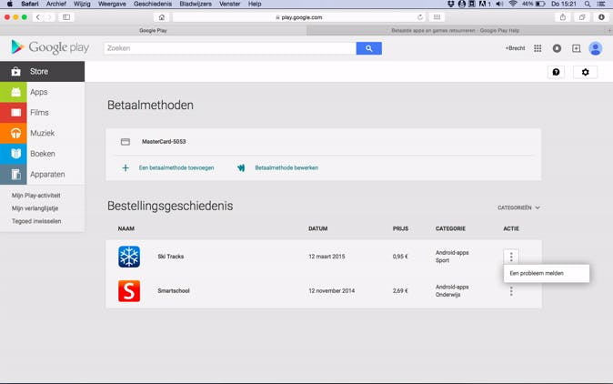Open the account profile avatar
The height and width of the screenshot is (384, 613).
[596, 48]
